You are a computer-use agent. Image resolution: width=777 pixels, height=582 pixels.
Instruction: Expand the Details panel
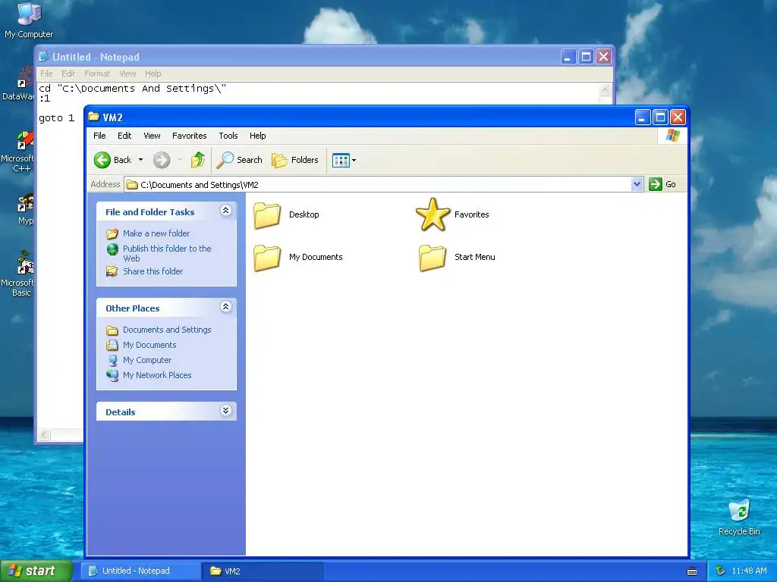coord(225,411)
